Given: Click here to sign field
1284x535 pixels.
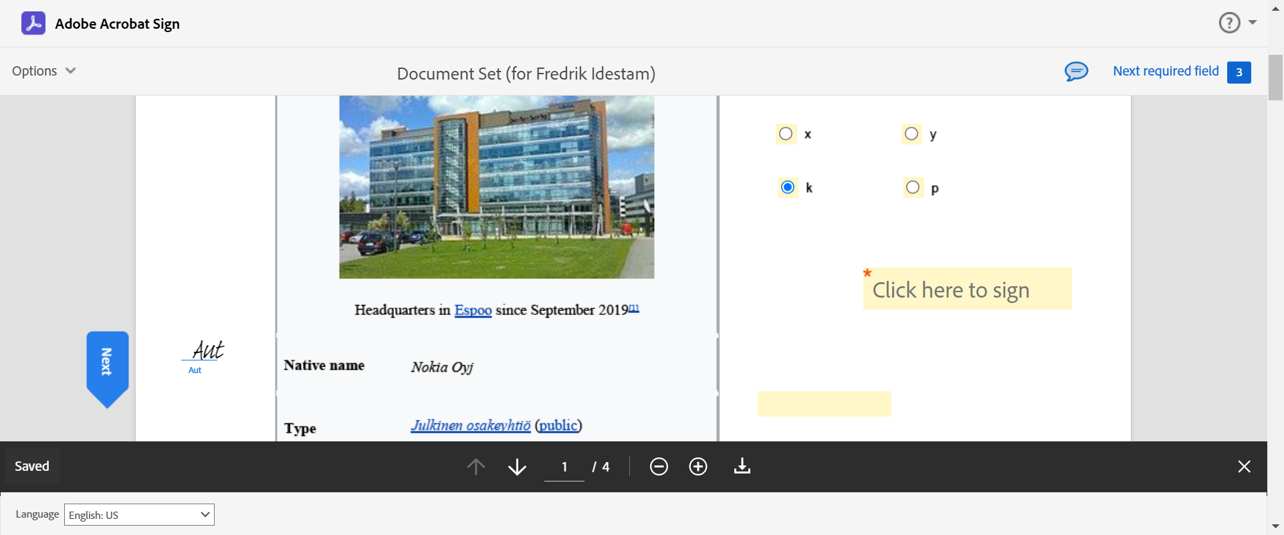Looking at the screenshot, I should [967, 289].
